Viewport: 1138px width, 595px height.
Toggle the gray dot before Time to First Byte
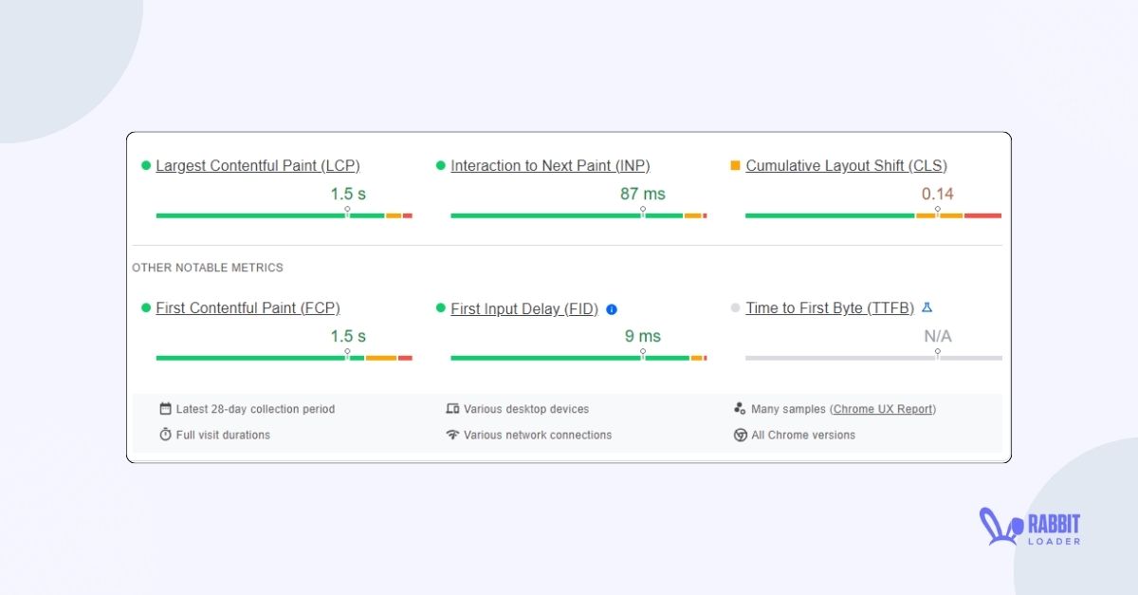(735, 307)
